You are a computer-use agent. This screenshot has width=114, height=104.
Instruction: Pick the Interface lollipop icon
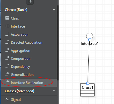(x=7, y=26)
